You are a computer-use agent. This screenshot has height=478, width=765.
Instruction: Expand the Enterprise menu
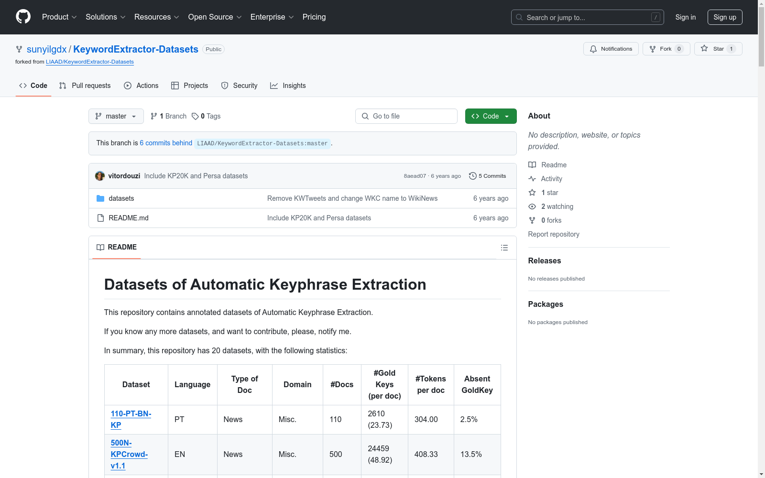(x=272, y=17)
